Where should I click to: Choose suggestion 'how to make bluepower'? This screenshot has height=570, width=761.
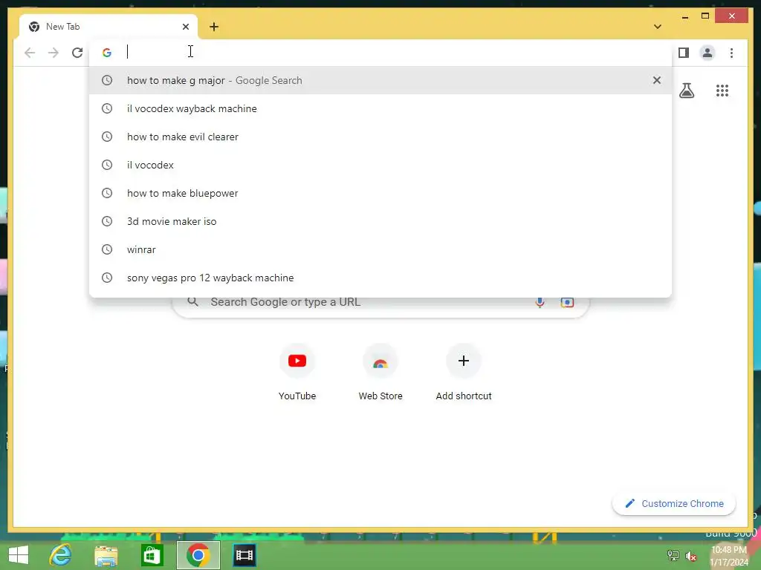(x=380, y=193)
